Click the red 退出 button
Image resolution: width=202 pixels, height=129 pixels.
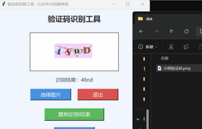click(x=98, y=95)
